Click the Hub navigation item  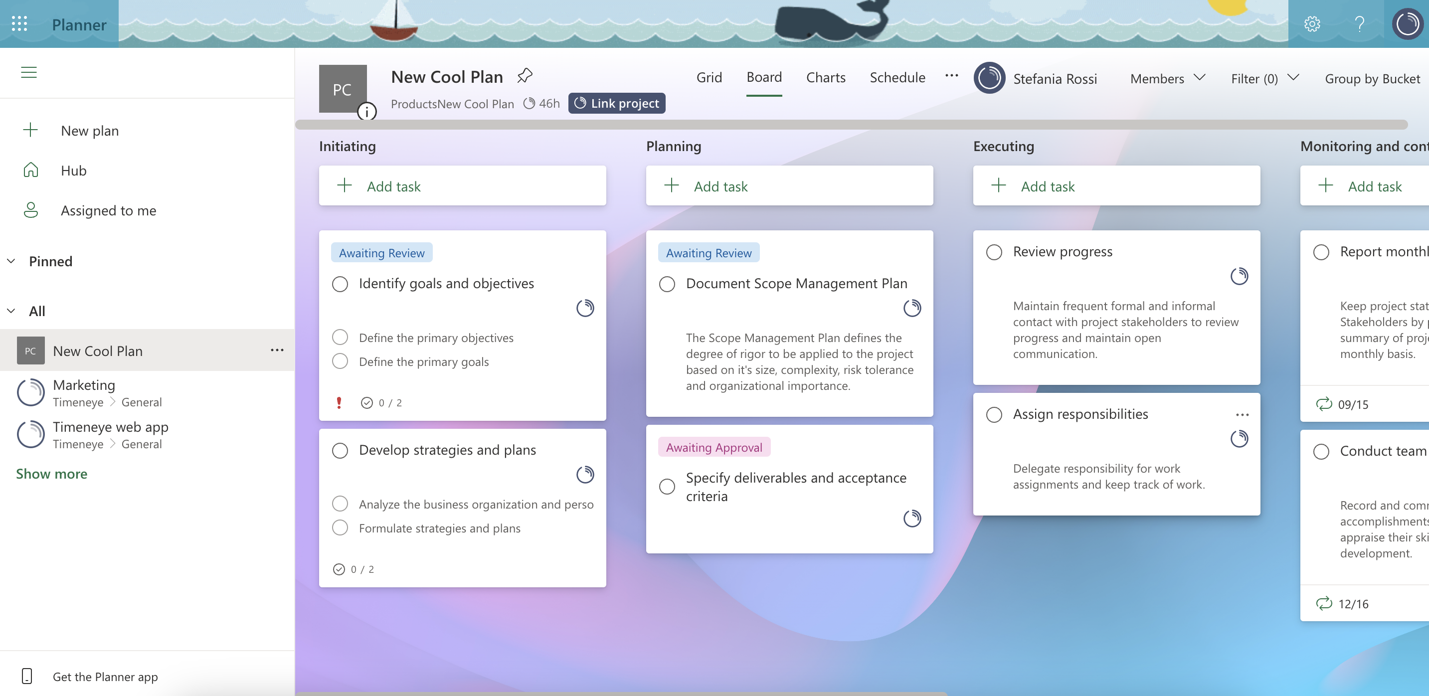(x=74, y=169)
